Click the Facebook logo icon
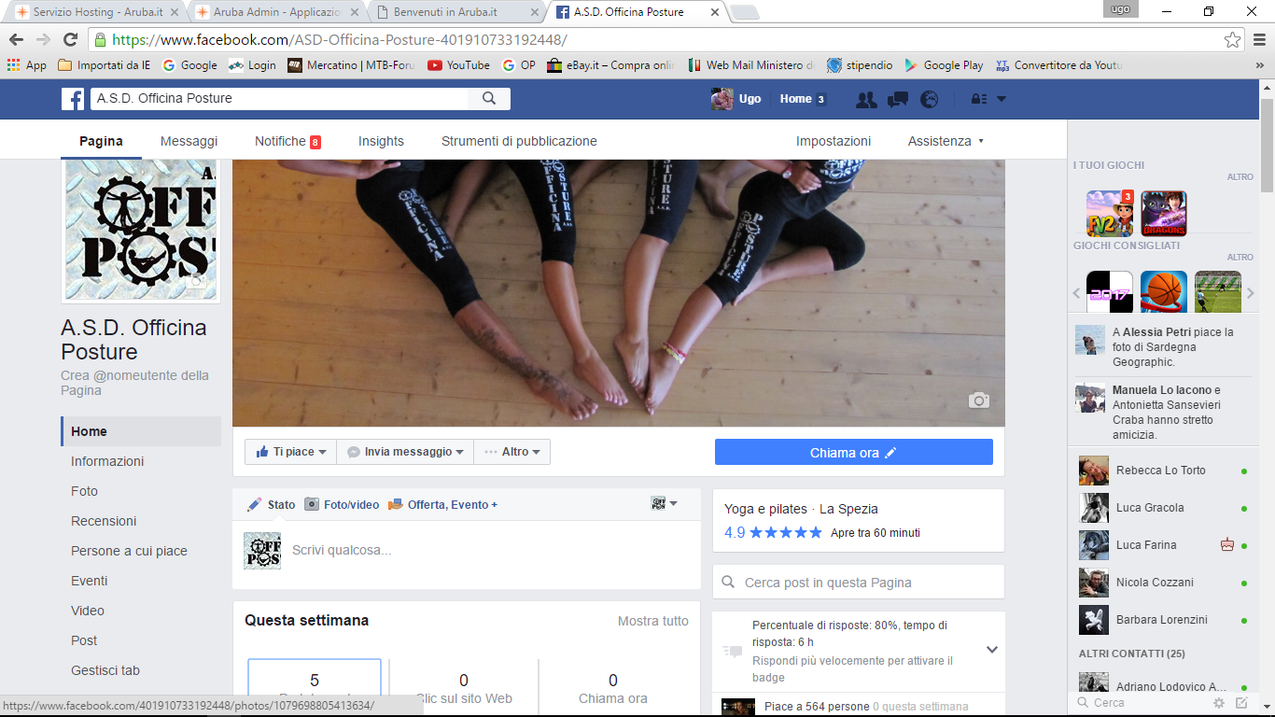Screen dimensions: 1275x717 point(73,99)
